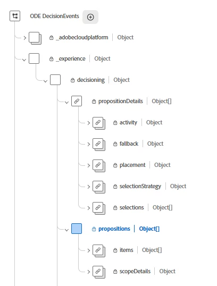Image resolution: width=217 pixels, height=286 pixels.
Task: Click the selectionStrategy field's link icon
Action: [x=99, y=187]
